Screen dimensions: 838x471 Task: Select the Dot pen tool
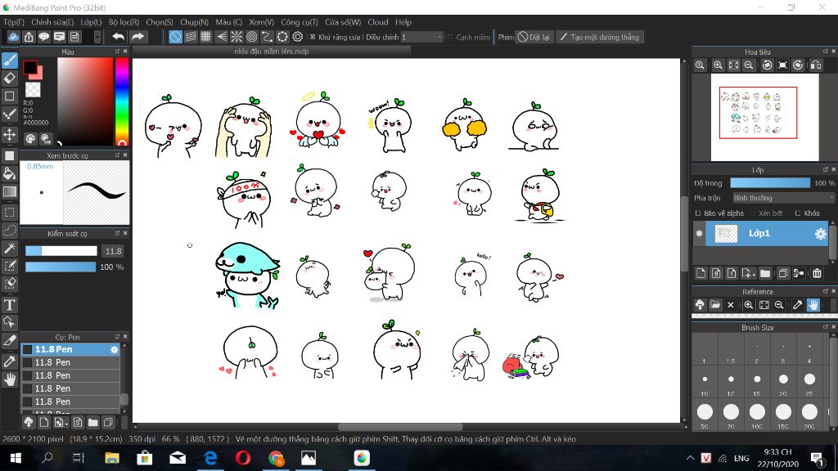pyautogui.click(x=10, y=114)
